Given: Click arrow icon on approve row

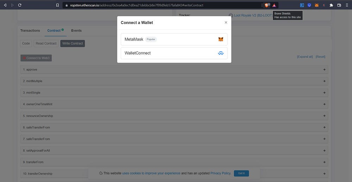Looking at the screenshot, I should [x=324, y=70].
